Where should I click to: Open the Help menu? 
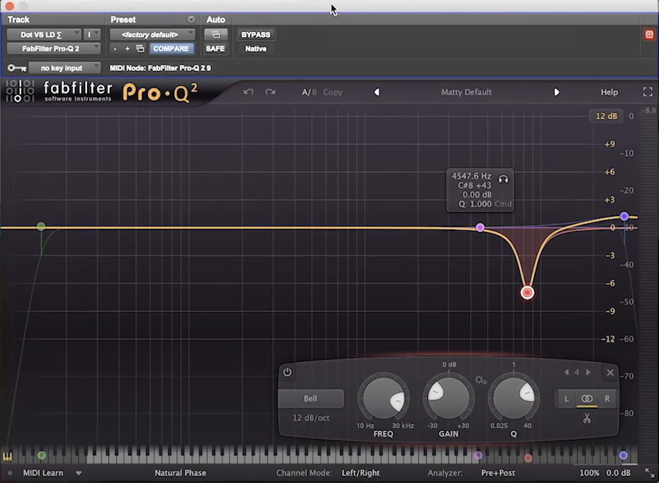(x=609, y=92)
